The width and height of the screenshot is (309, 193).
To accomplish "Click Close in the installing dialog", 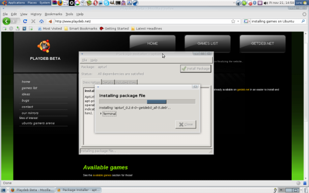I will coord(185,124).
